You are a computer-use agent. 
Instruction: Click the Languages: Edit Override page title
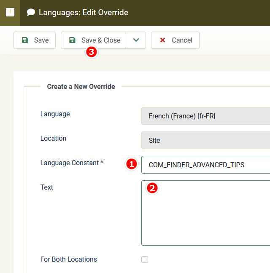83,12
